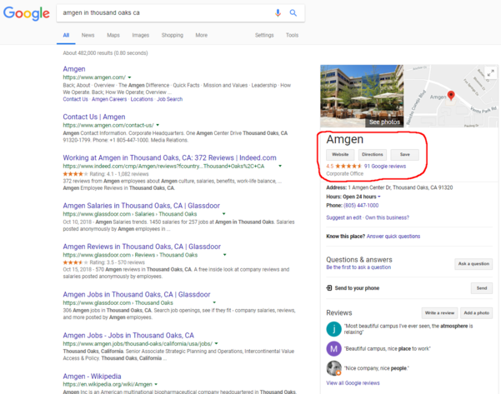This screenshot has height=394, width=501.
Task: Click Be the first to ask a question
Action: coord(358,267)
